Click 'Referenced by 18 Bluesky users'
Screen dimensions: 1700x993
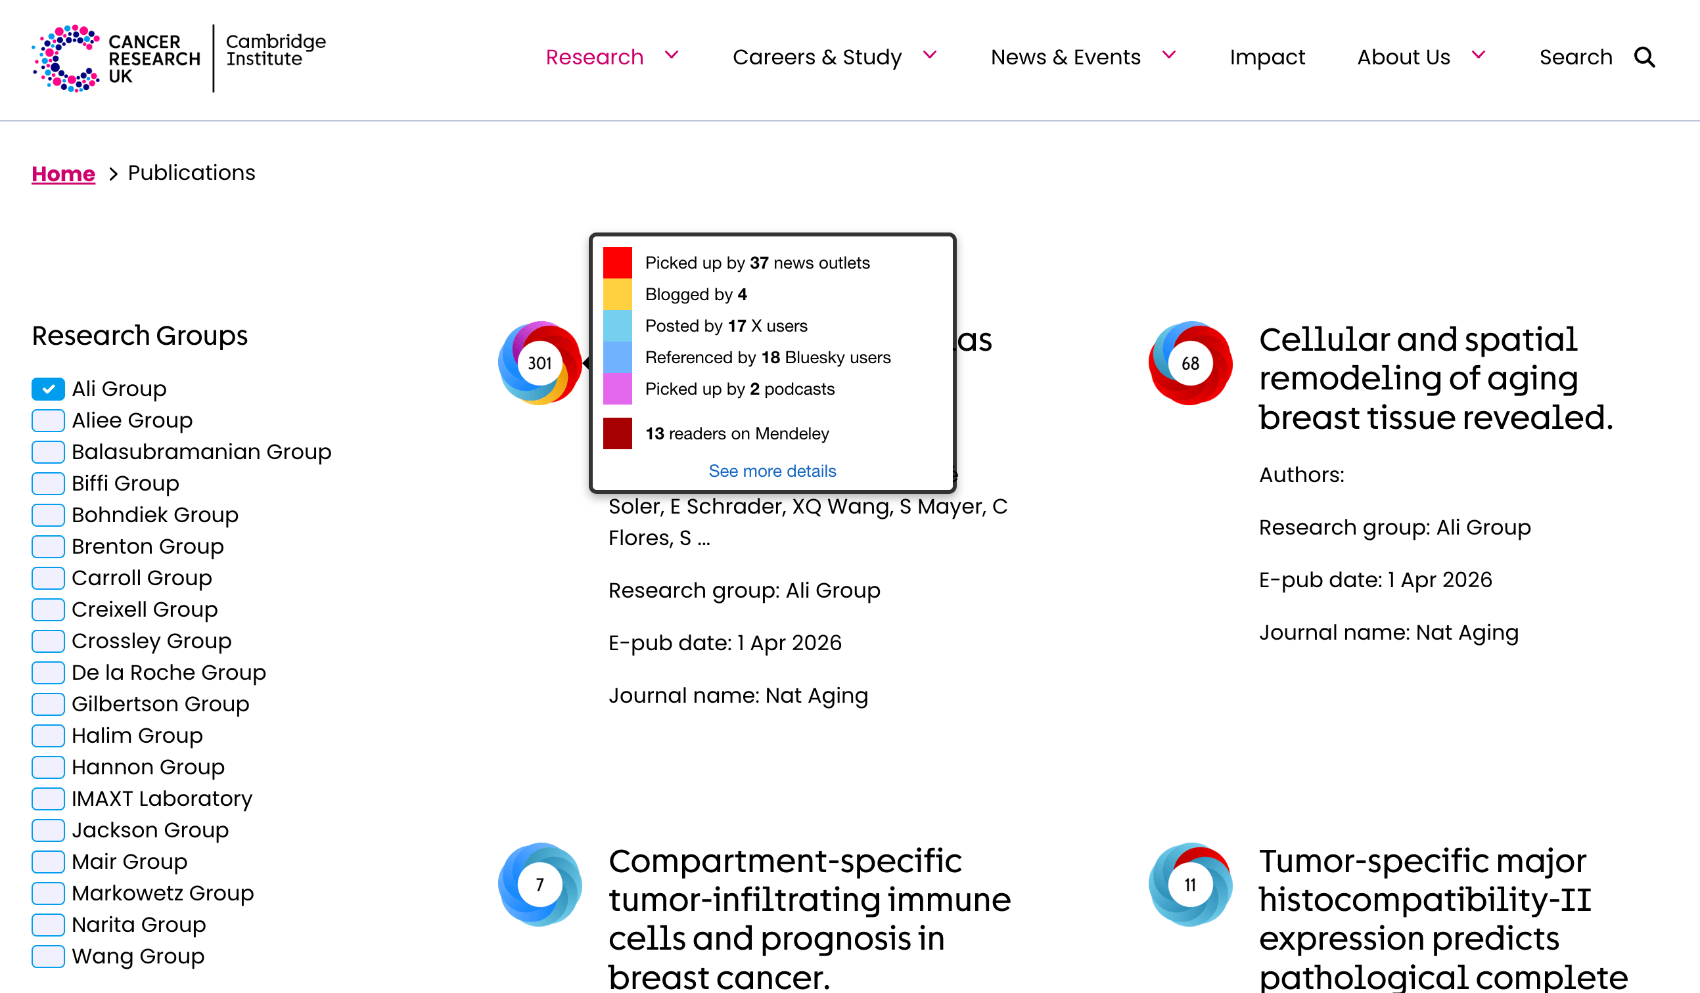click(768, 357)
